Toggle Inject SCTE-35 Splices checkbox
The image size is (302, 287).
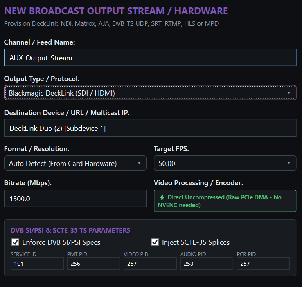pos(155,242)
